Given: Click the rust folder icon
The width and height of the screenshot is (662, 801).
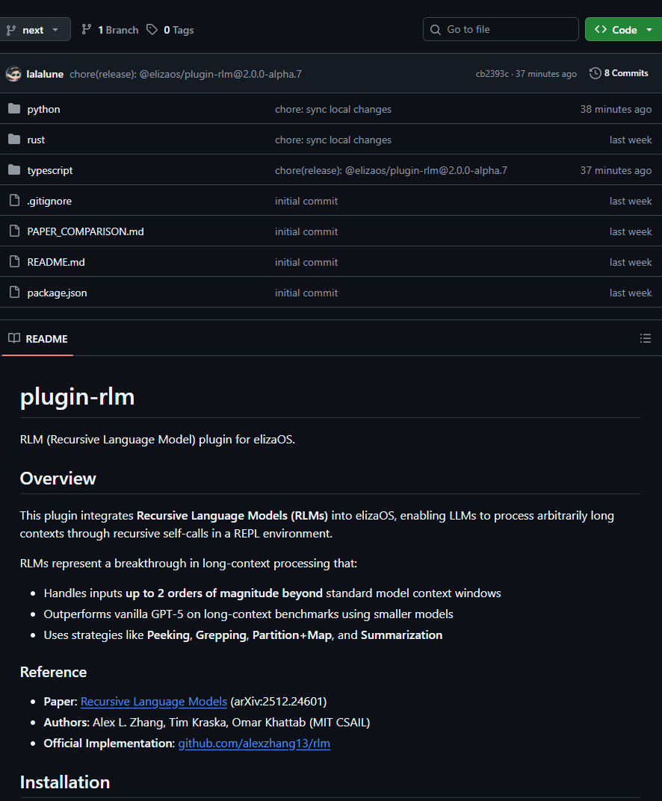Looking at the screenshot, I should (x=14, y=140).
